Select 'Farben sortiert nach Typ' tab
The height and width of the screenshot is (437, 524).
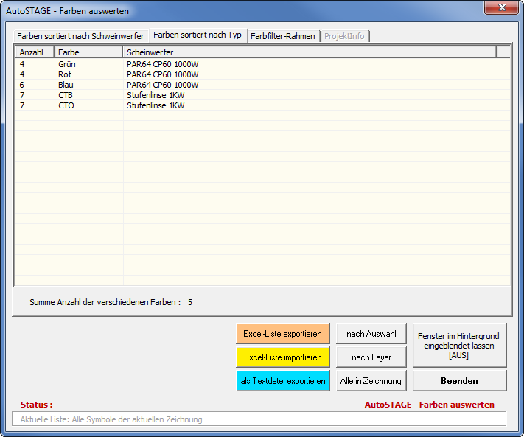(x=198, y=35)
